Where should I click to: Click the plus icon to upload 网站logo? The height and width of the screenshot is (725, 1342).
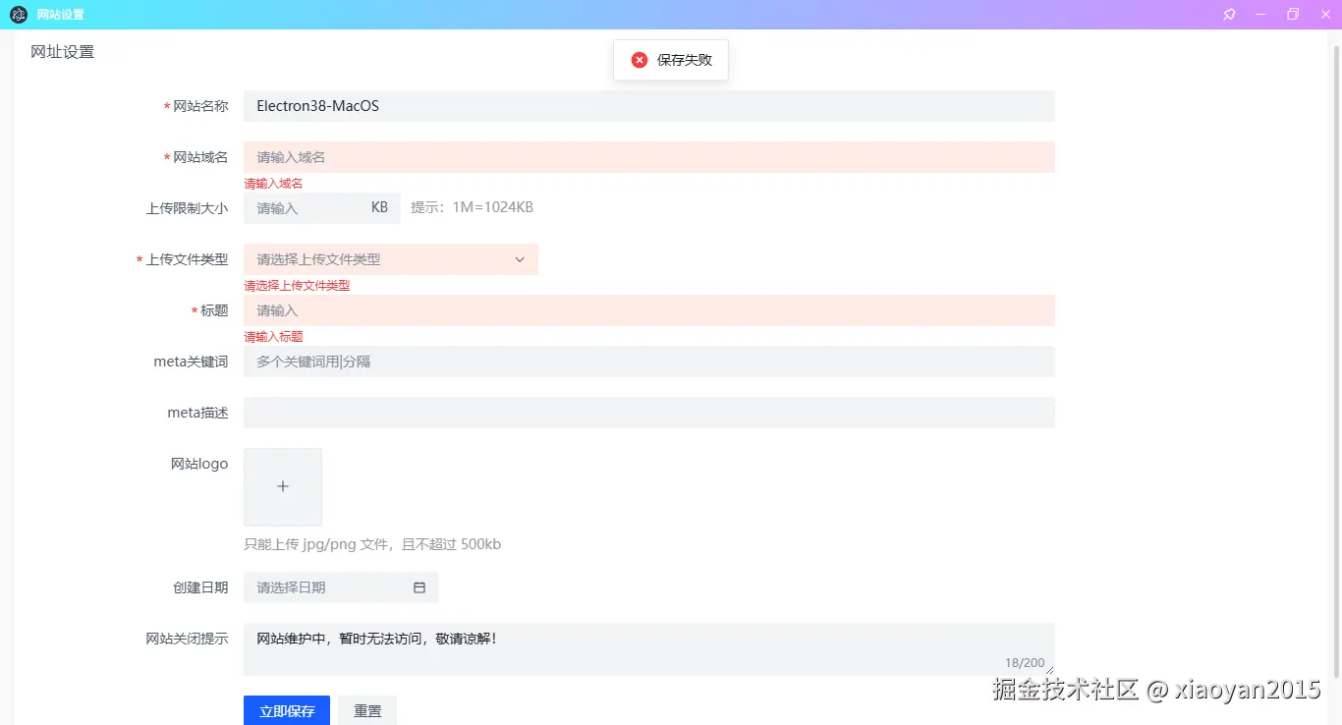282,485
